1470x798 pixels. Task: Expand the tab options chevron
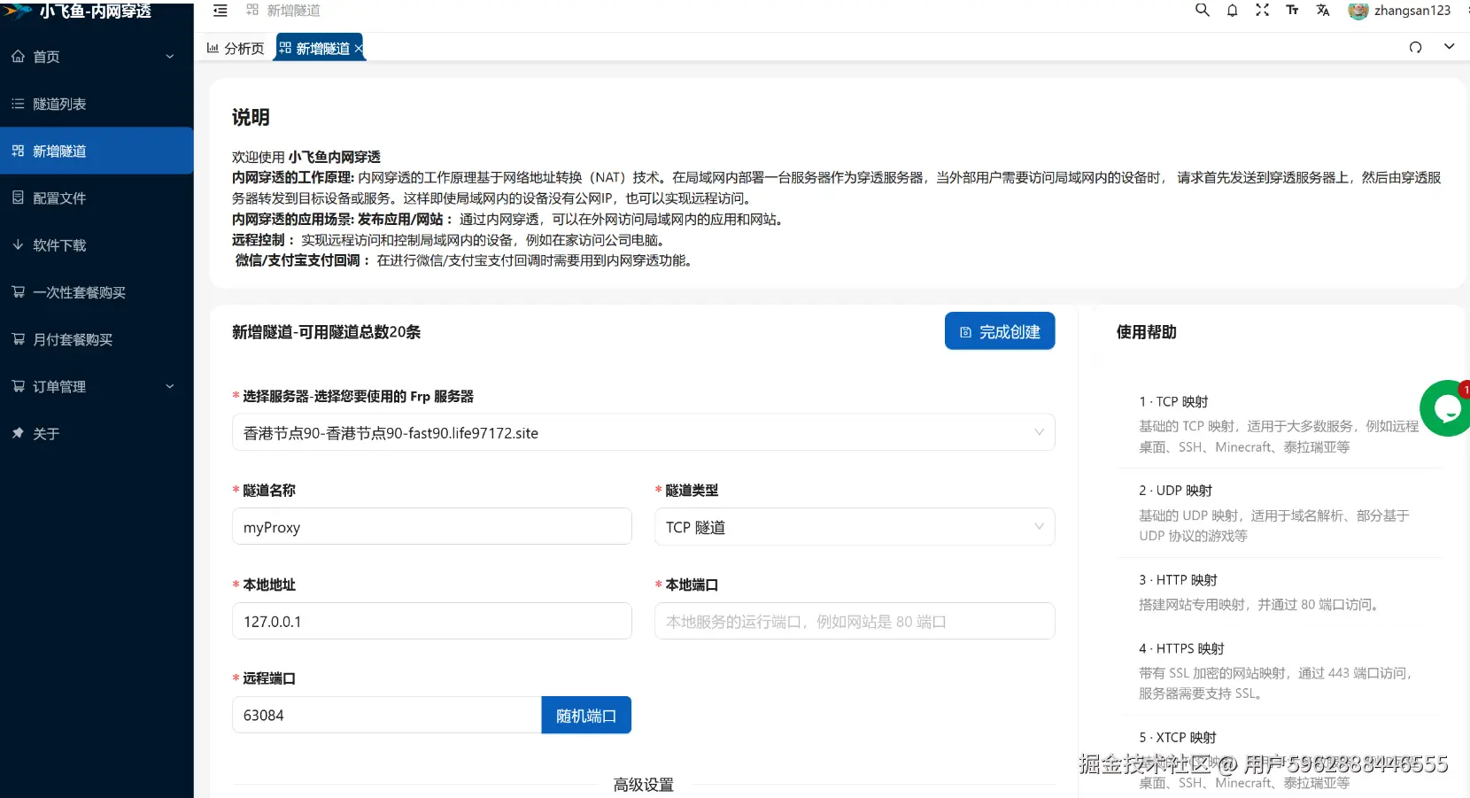pos(1449,47)
